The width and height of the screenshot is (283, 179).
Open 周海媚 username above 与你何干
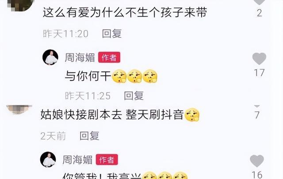click(80, 57)
